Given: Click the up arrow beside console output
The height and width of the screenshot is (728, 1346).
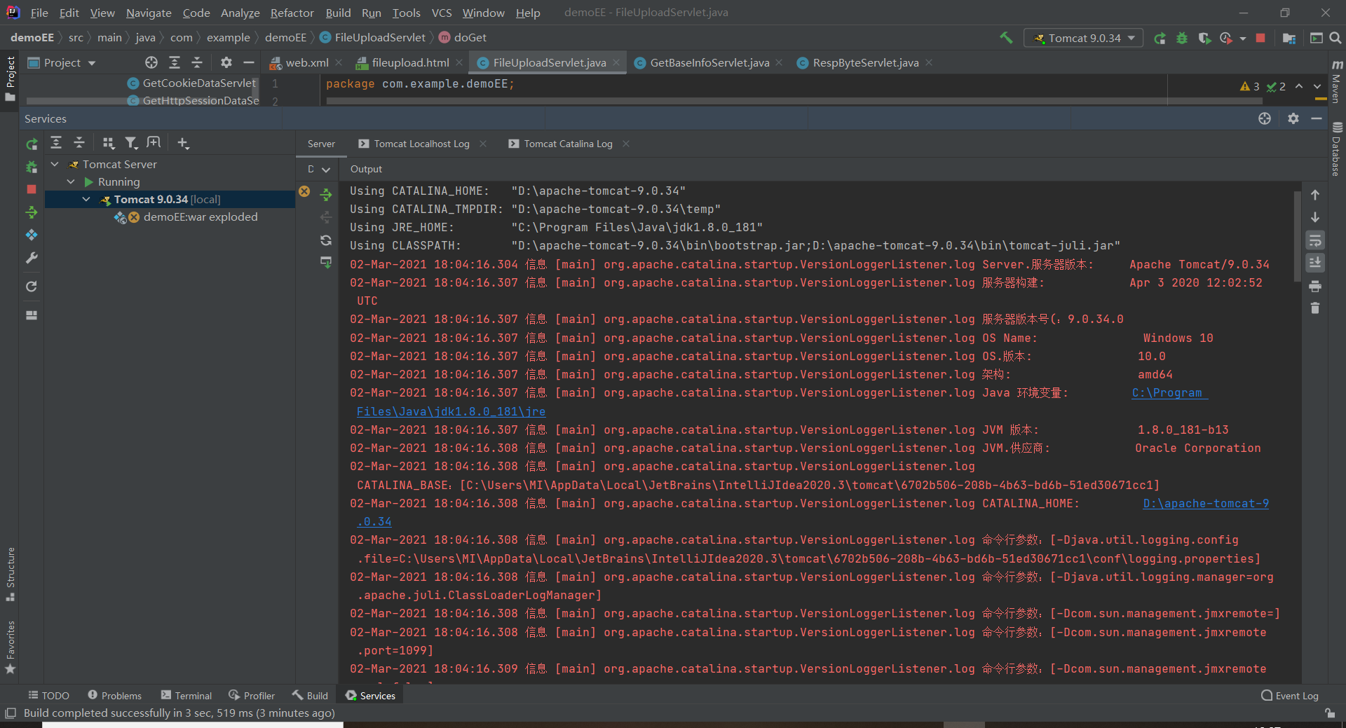Looking at the screenshot, I should point(1315,195).
